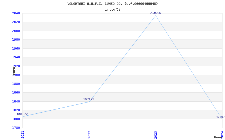Click the y-axis value 1880
The height and width of the screenshot is (140, 225).
click(16, 84)
